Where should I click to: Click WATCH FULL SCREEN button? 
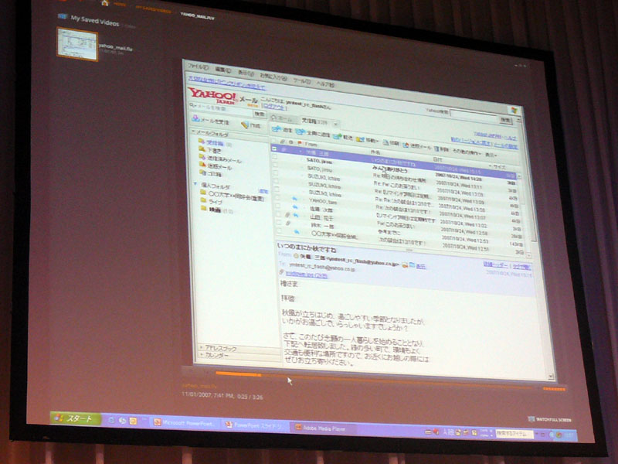[x=550, y=419]
